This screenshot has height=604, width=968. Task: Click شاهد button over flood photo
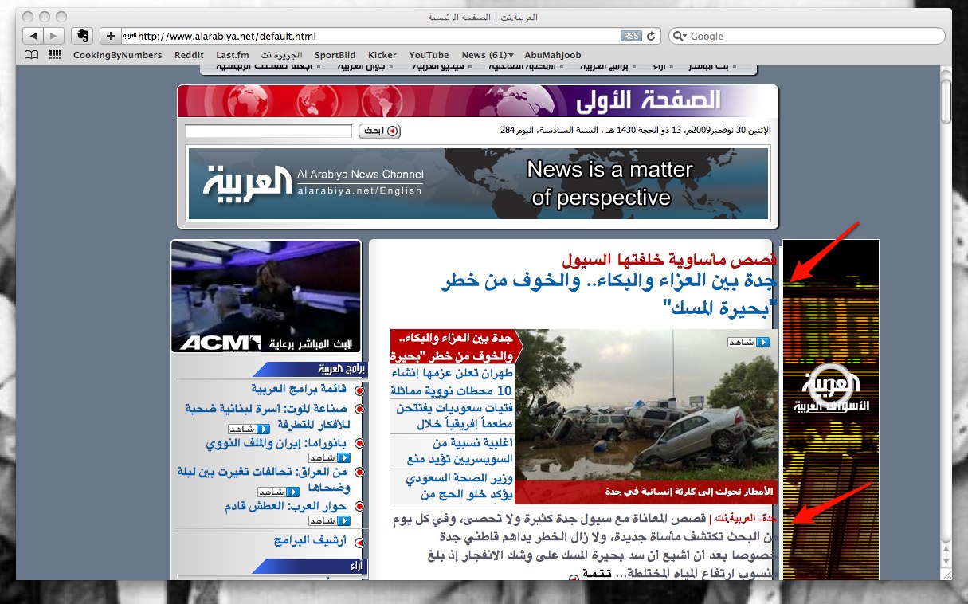749,343
